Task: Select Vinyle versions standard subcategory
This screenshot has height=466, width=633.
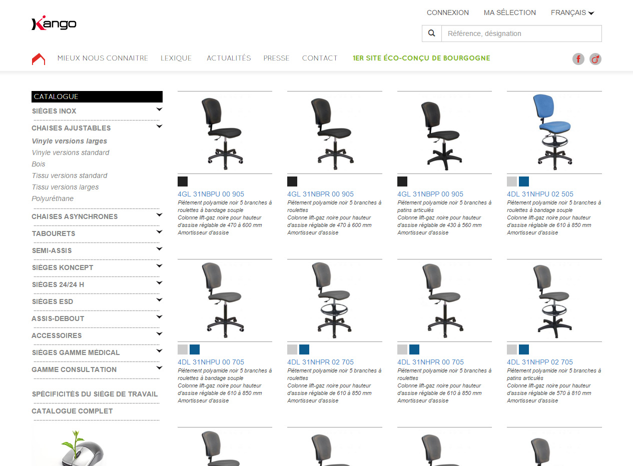Action: click(x=71, y=152)
